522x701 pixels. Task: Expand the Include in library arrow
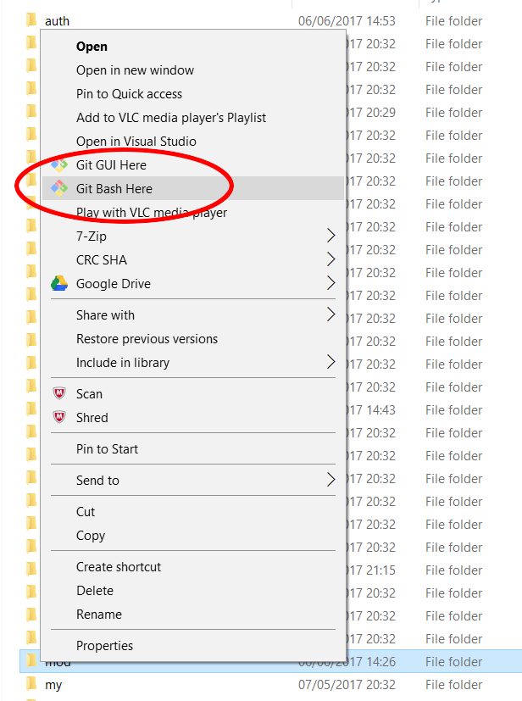click(x=330, y=362)
